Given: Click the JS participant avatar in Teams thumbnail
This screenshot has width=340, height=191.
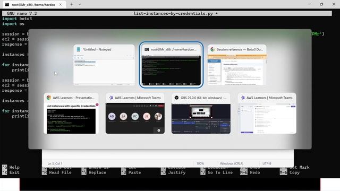Looking at the screenshot, I should click(x=147, y=116).
